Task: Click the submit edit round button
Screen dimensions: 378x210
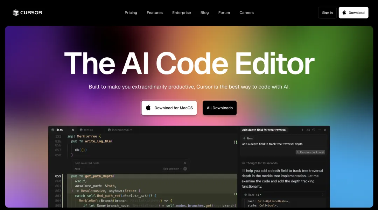Action: click(x=185, y=169)
